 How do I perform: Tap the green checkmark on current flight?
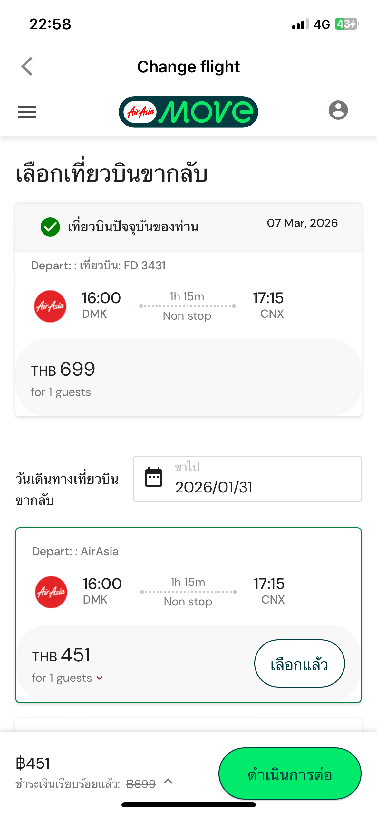click(50, 227)
